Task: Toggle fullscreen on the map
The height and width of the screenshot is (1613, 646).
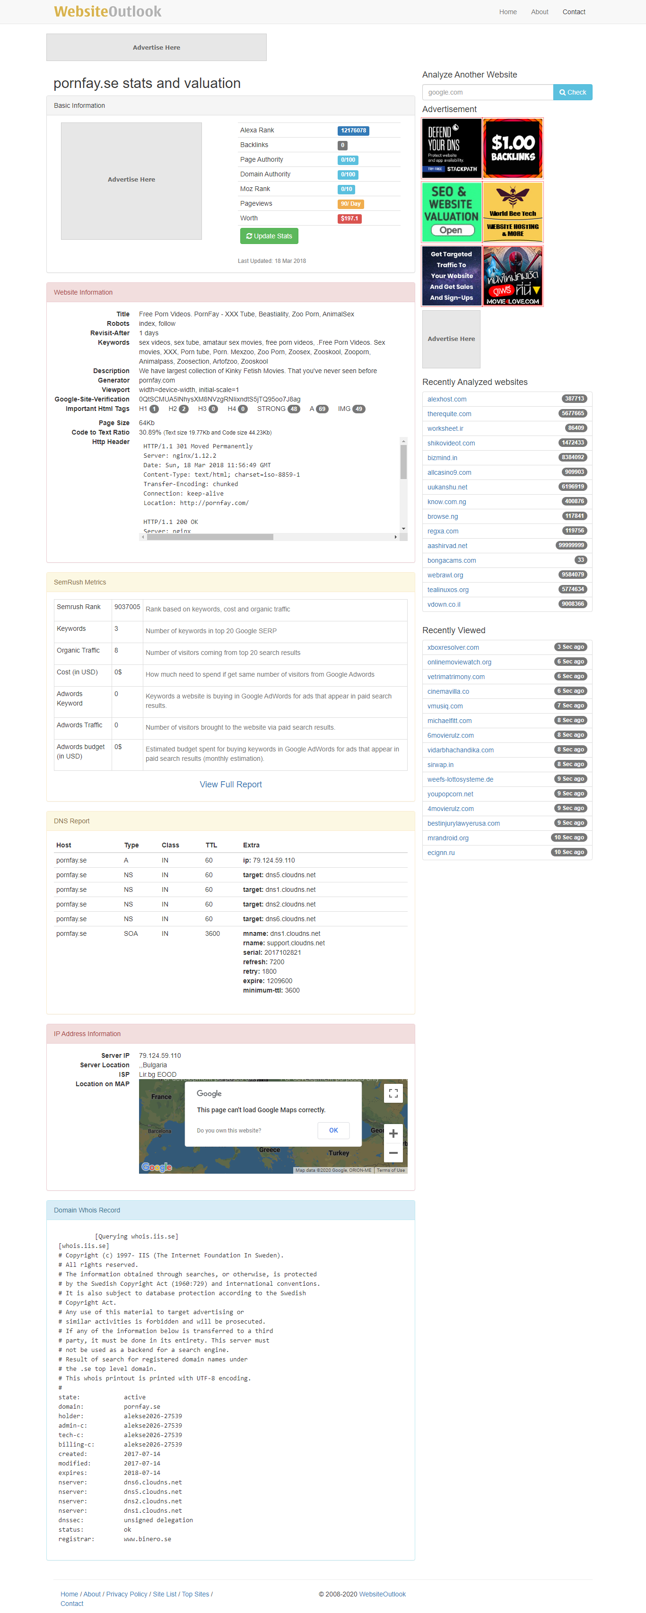Action: click(393, 1093)
